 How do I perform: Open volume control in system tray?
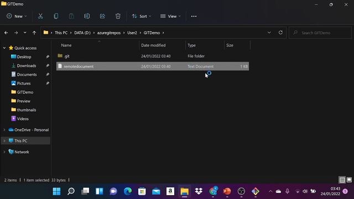[x=305, y=191]
